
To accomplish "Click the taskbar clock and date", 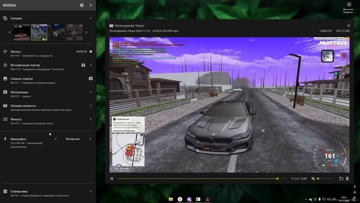I will click(x=344, y=199).
